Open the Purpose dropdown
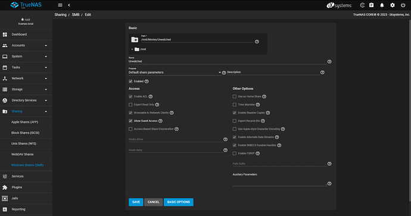 [x=175, y=73]
